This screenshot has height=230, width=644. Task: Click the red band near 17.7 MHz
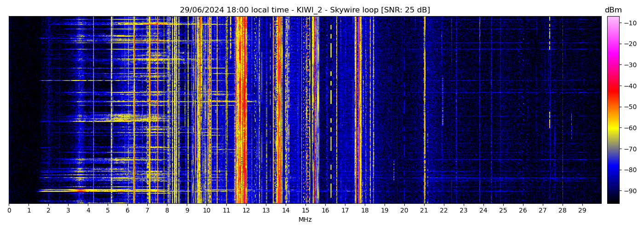tap(359, 110)
